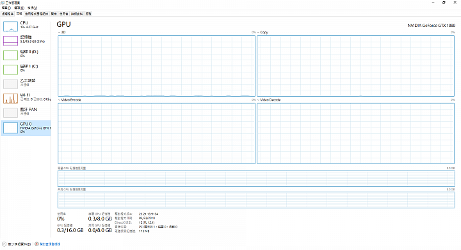Click the Copy engine usage graph

pos(356,66)
